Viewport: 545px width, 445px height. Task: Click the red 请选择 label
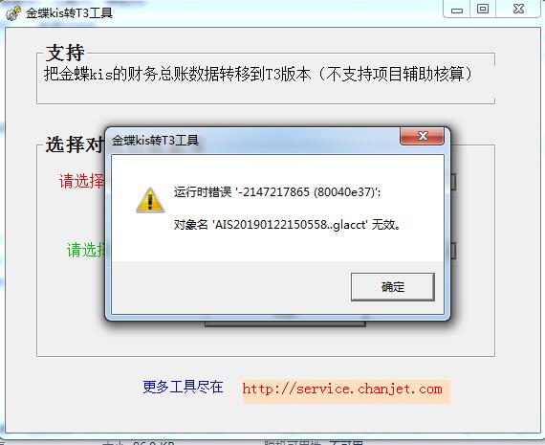coord(81,181)
